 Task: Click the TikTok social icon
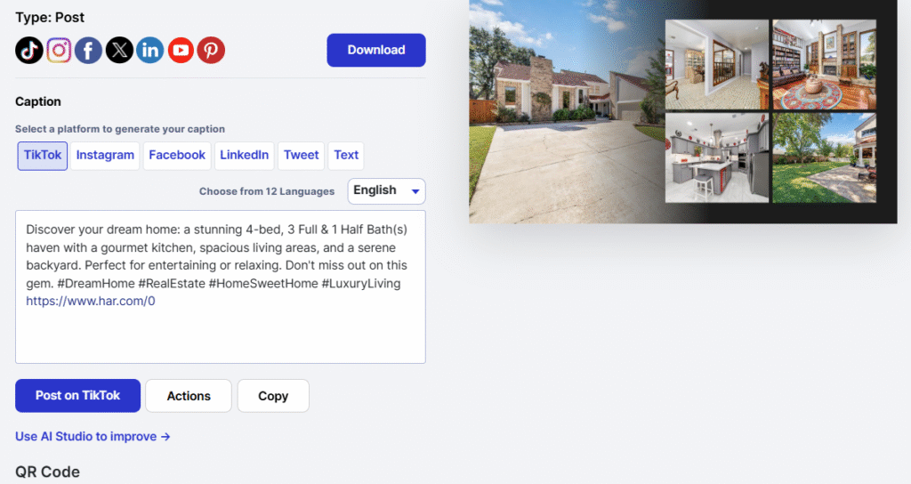pyautogui.click(x=29, y=51)
